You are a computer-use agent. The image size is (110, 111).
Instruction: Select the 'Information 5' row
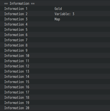tap(55, 29)
